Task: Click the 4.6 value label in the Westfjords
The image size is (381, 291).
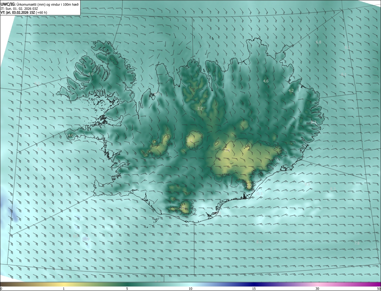Action: (91, 74)
